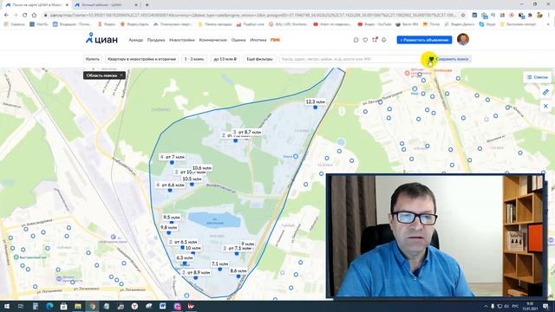Show hidden system tray icons chevron
This screenshot has height=312, width=555.
point(486,306)
